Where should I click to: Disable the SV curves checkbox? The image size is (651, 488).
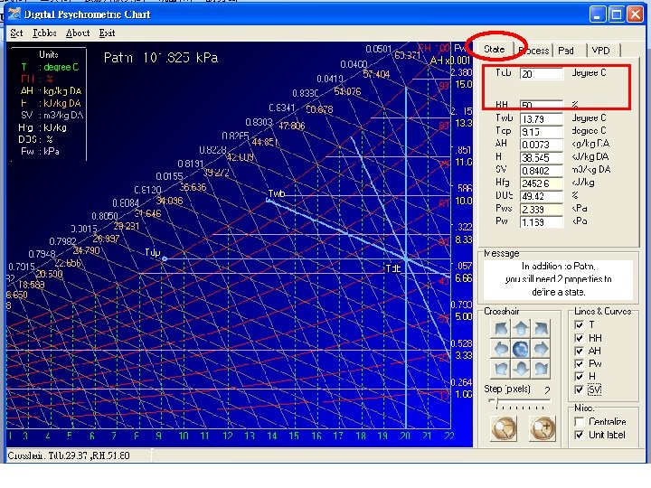580,389
